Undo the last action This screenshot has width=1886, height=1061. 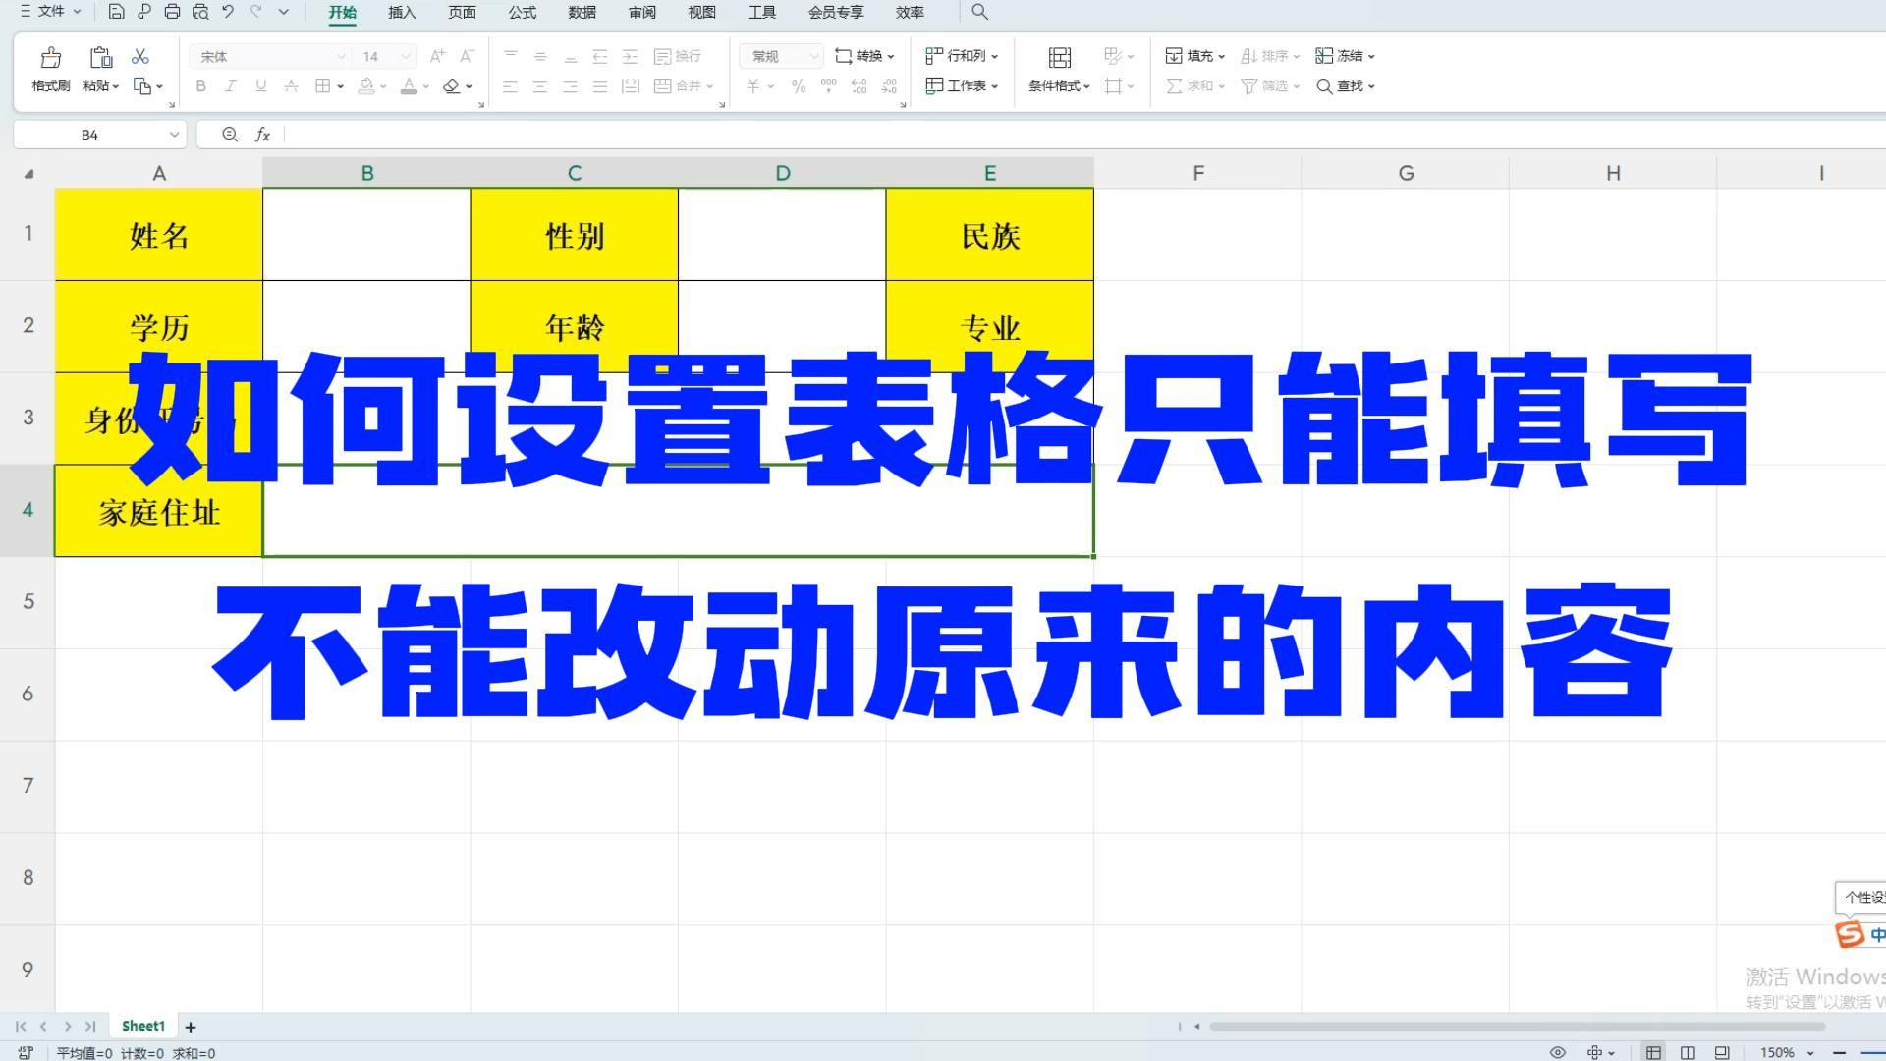(x=228, y=12)
